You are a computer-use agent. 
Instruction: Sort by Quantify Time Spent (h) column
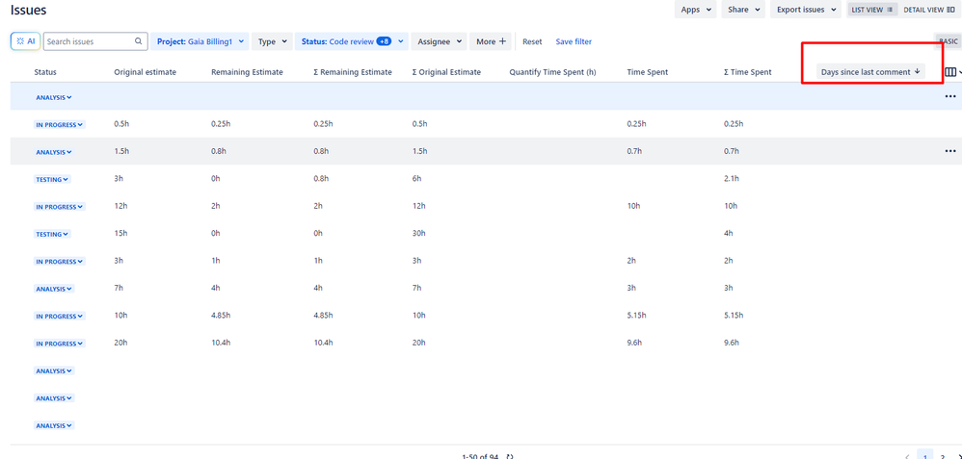click(552, 72)
